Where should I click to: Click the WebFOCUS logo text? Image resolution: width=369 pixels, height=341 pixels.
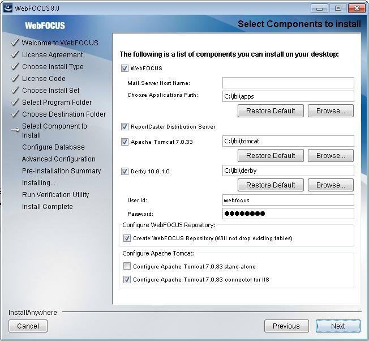(x=45, y=25)
